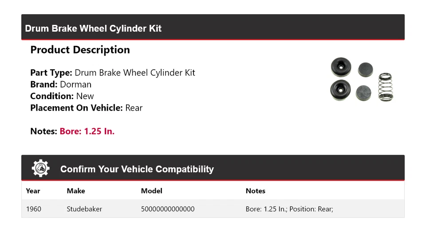
Task: Click the Notes column header in table
Action: coord(255,191)
